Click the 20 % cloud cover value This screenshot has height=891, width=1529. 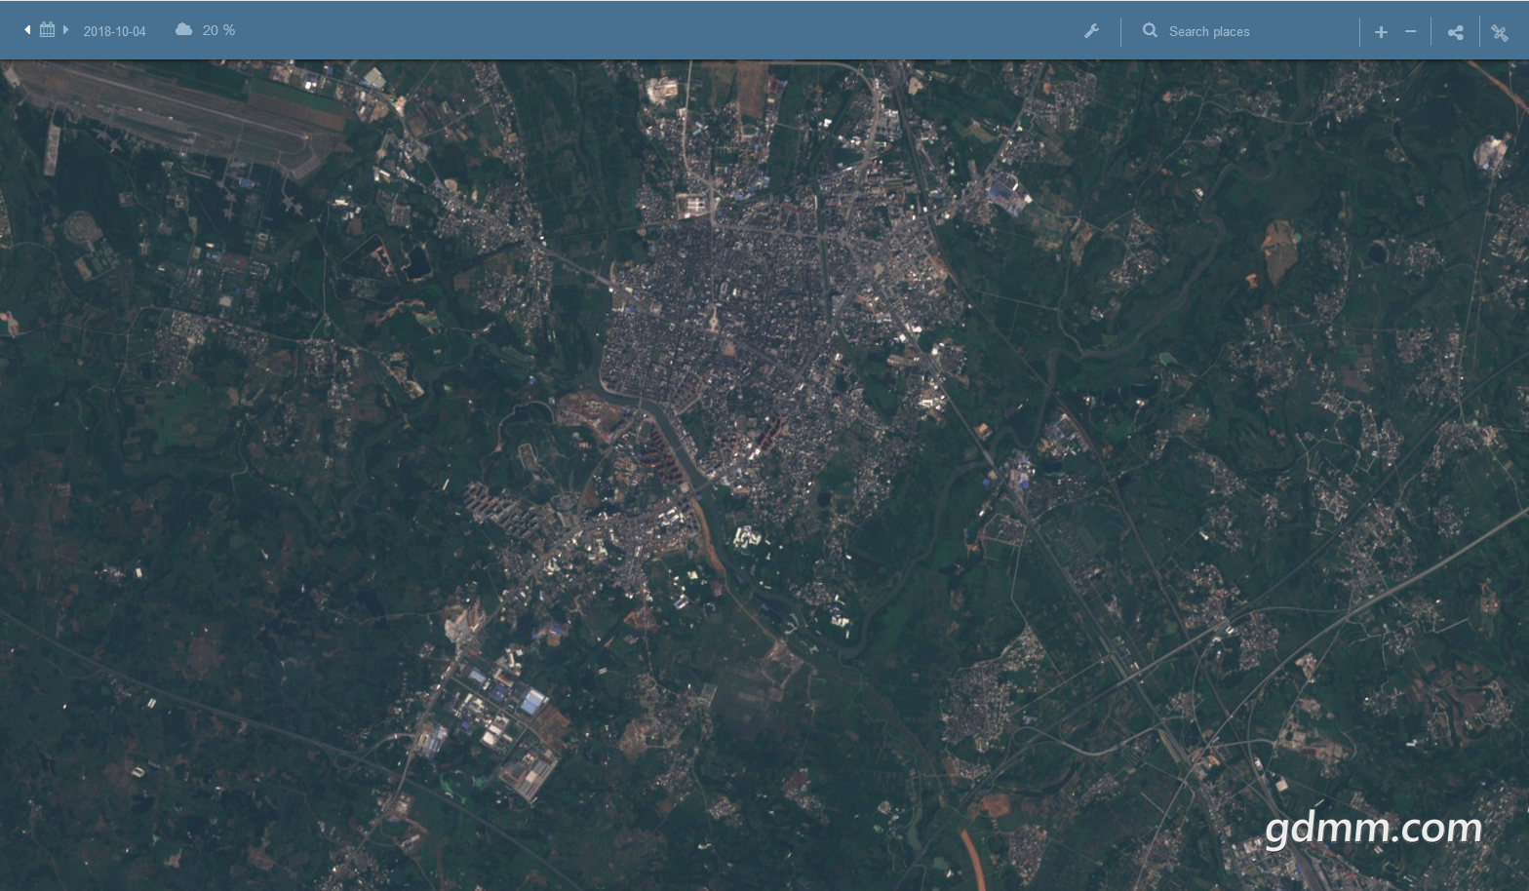click(218, 30)
